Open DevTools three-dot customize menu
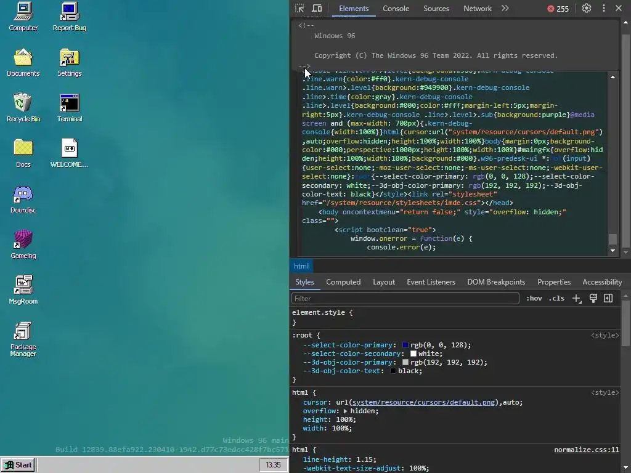631x473 pixels. coord(604,9)
